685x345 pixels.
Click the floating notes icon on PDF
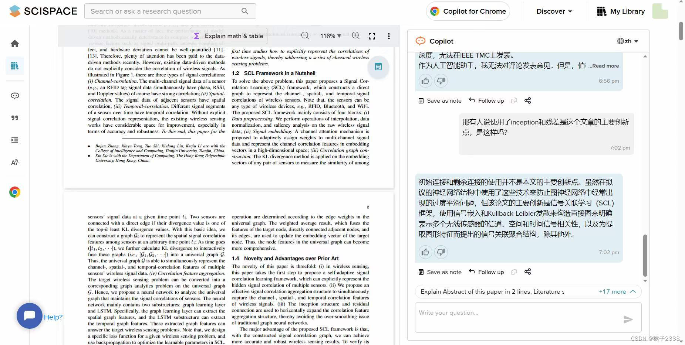tap(378, 67)
